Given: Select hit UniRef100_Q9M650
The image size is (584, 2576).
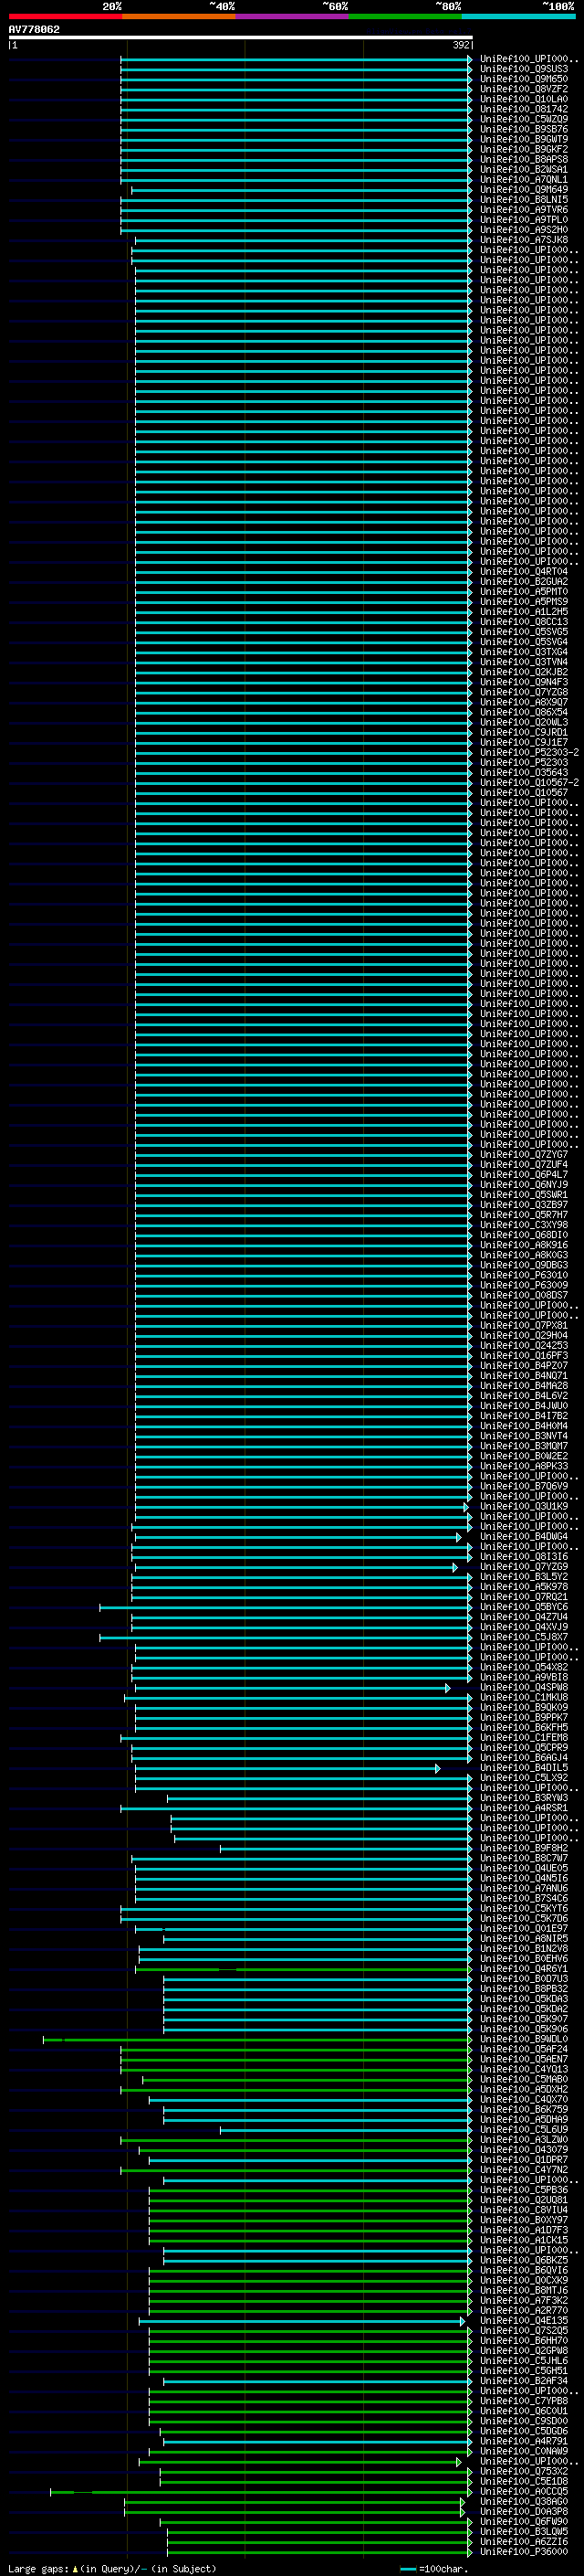Looking at the screenshot, I should click(524, 80).
